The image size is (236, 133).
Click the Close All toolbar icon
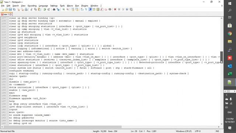(22, 9)
